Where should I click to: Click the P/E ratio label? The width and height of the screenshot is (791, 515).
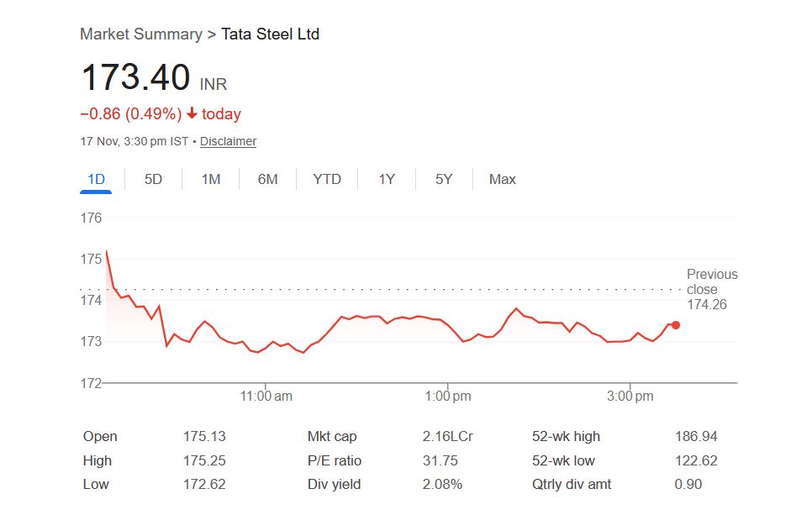335,460
